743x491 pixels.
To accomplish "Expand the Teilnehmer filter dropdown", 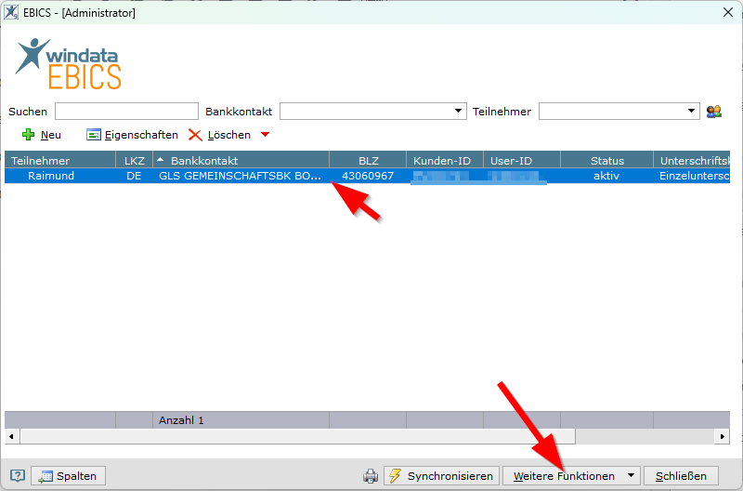I will [x=692, y=112].
